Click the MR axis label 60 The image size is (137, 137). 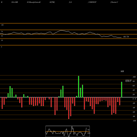pos(133,86)
